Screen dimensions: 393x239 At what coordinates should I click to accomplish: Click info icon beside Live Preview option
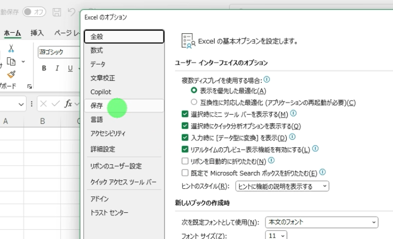click(x=315, y=148)
